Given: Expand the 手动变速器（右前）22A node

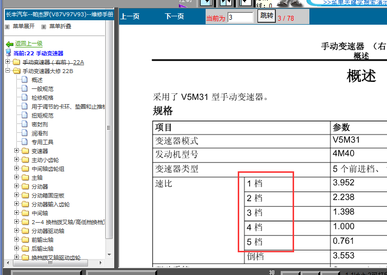Looking at the screenshot, I should tap(7, 61).
